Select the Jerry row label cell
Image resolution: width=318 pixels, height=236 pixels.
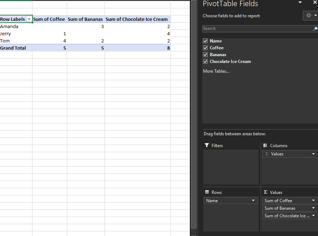click(x=16, y=33)
